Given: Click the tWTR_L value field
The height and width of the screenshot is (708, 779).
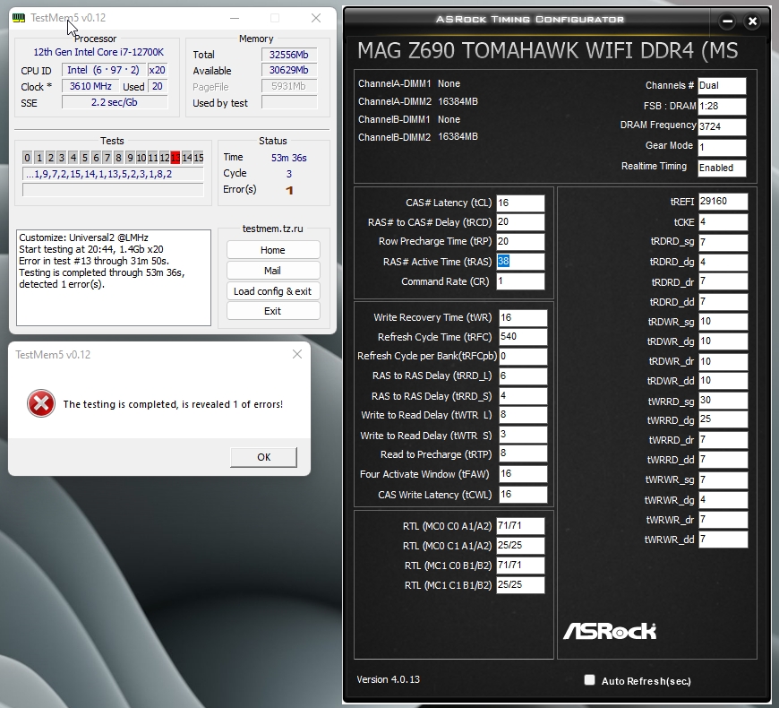Looking at the screenshot, I should coord(523,415).
